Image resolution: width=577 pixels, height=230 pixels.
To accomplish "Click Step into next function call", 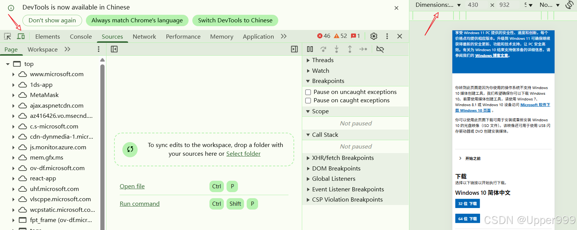I will click(x=336, y=49).
